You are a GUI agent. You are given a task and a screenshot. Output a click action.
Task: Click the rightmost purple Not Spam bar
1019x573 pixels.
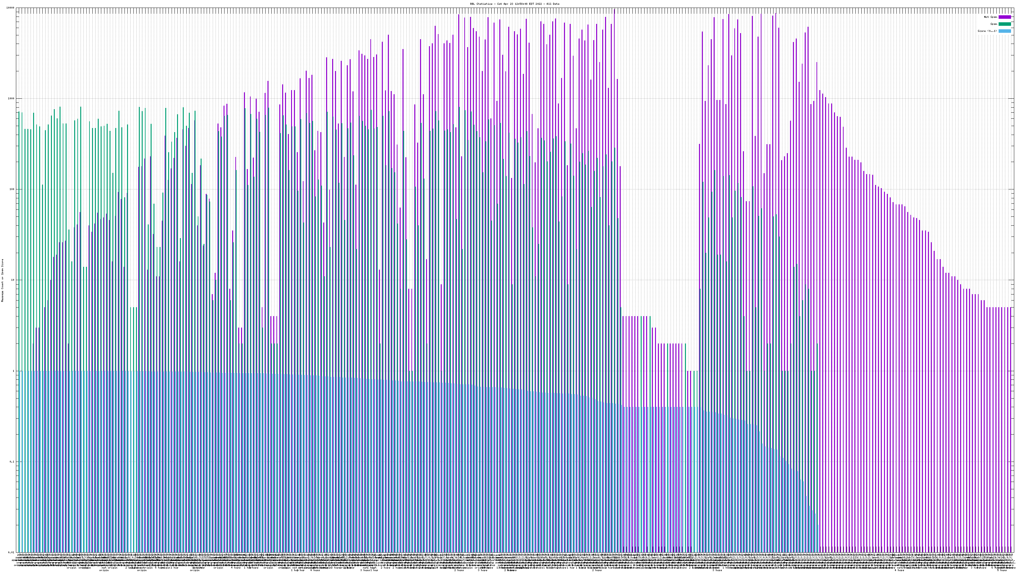pyautogui.click(x=1011, y=395)
